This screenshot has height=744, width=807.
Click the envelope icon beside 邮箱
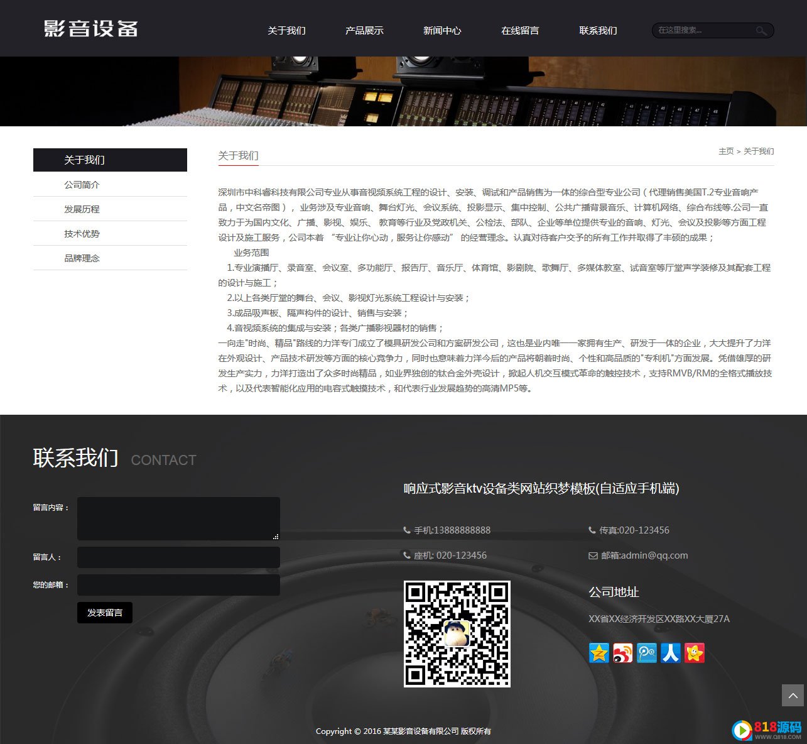(593, 555)
